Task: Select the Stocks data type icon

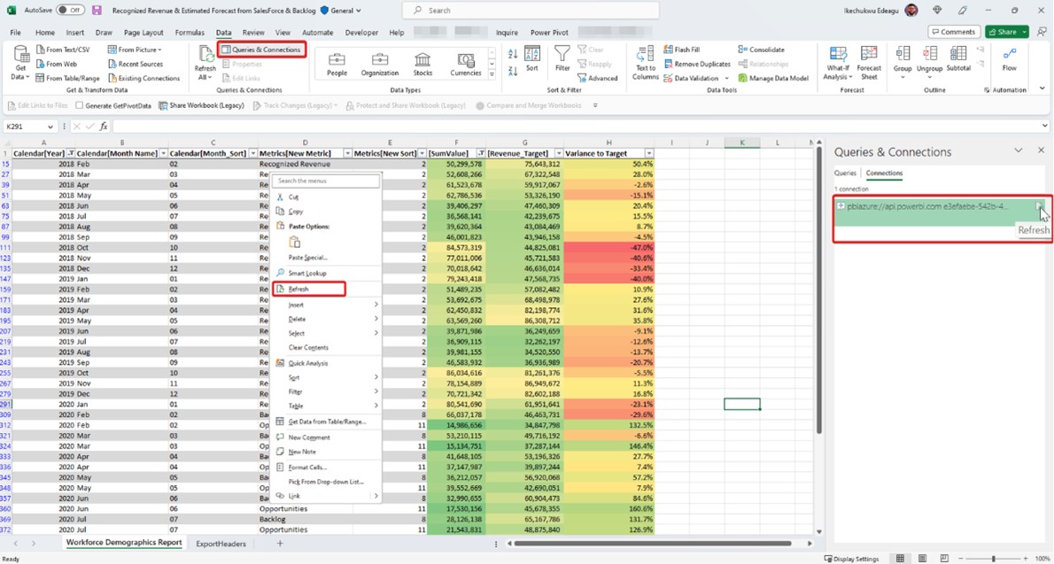Action: click(x=422, y=60)
